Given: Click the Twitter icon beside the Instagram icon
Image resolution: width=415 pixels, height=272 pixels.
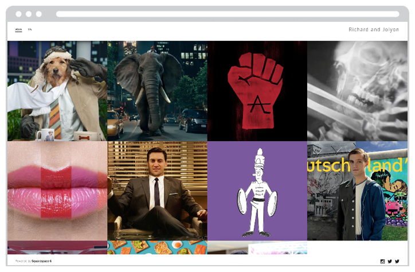Looking at the screenshot, I should pyautogui.click(x=390, y=262).
